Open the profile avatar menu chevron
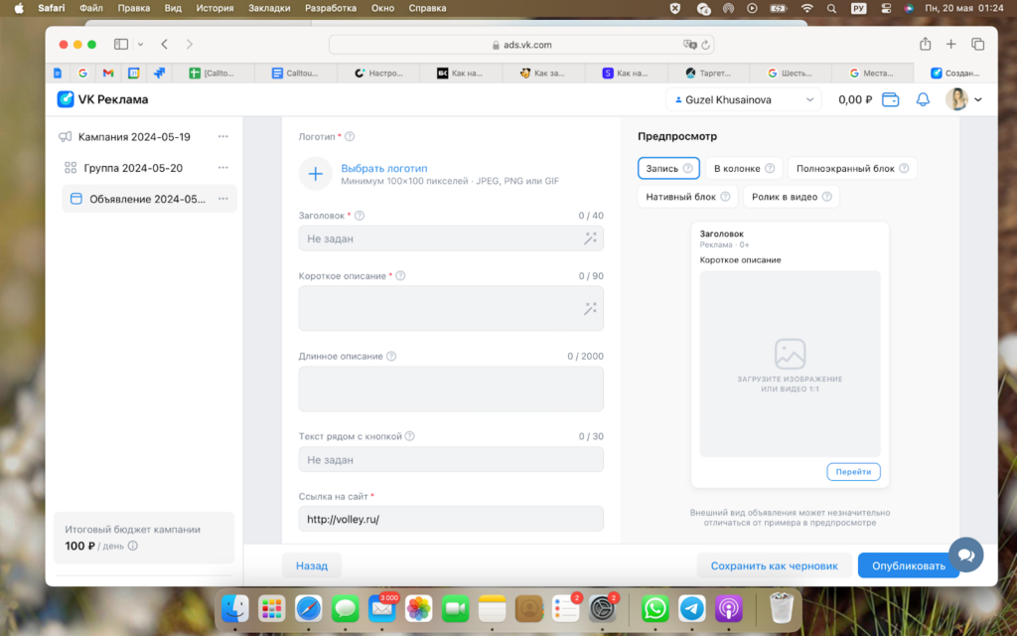This screenshot has height=636, width=1017. [978, 99]
